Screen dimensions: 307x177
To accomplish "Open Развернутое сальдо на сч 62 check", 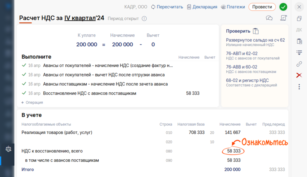I will pos(255,40).
